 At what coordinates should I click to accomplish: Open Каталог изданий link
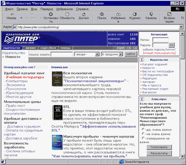pos(155,64)
